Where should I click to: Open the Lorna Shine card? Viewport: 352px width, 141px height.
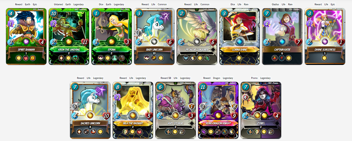240,36
